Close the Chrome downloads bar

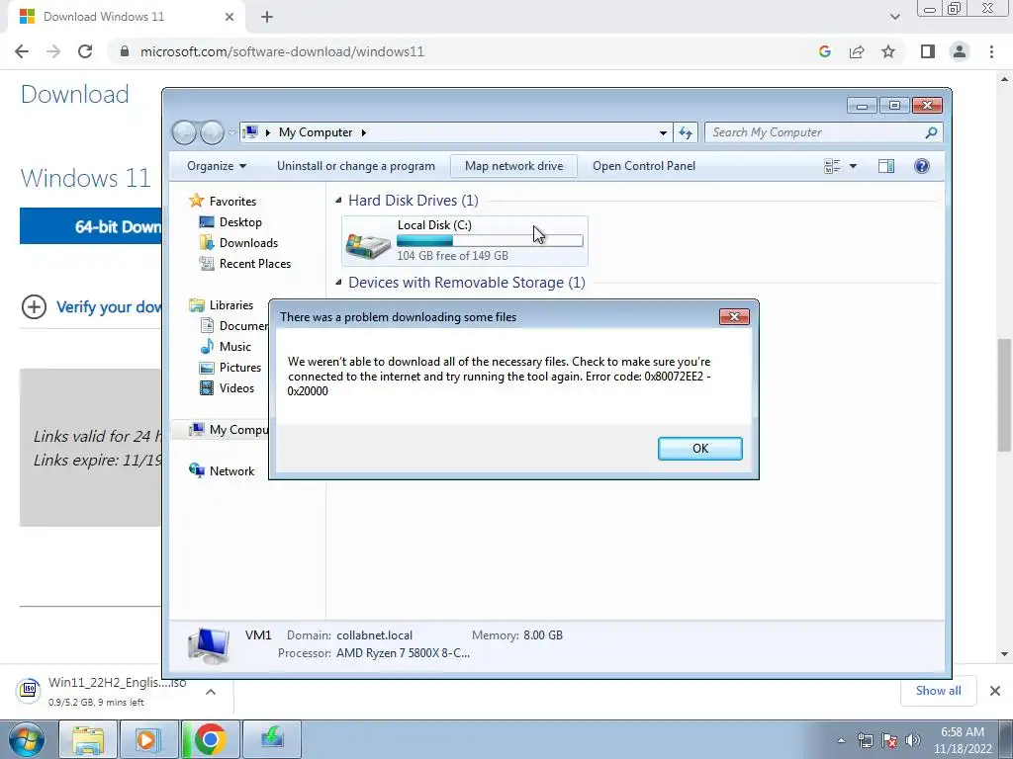click(995, 691)
